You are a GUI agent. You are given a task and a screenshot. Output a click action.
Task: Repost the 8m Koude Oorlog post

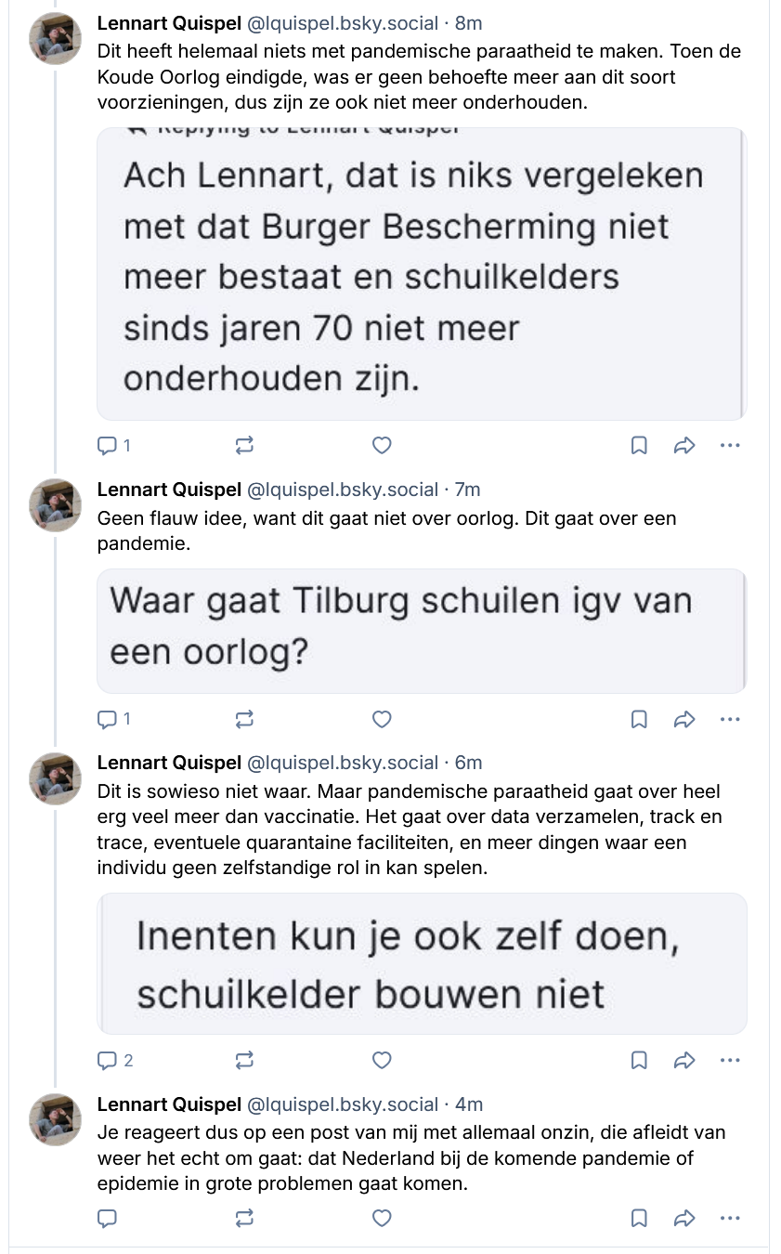[x=244, y=446]
